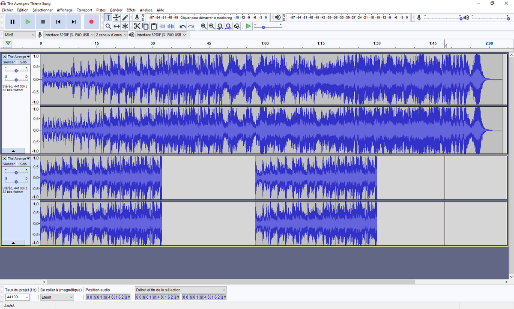
Task: Select the Zoom (magnifier) tool
Action: click(108, 26)
